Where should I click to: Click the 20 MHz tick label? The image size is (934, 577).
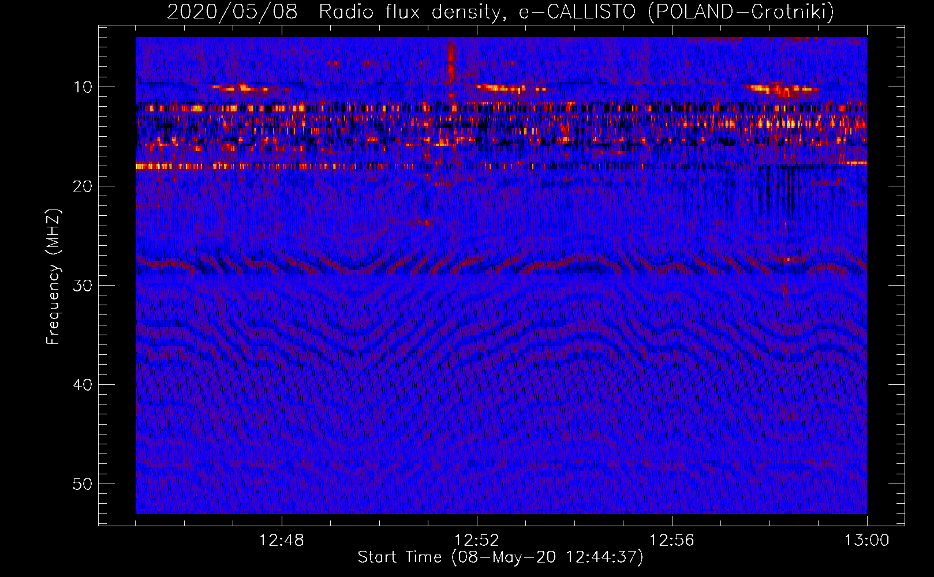pos(83,186)
